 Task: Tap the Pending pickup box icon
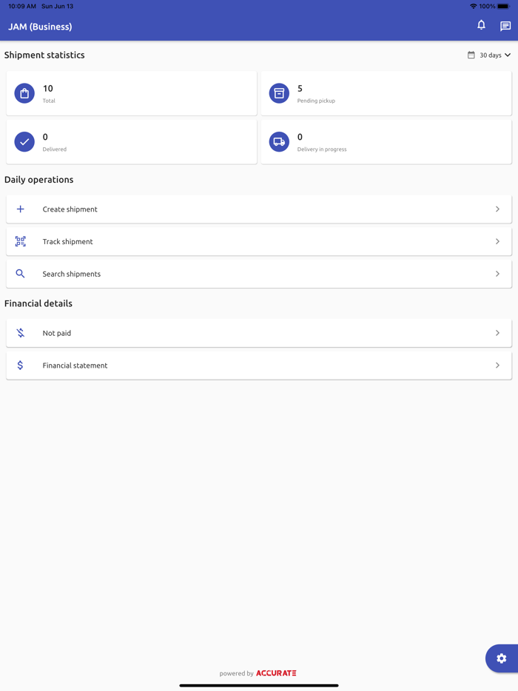(279, 93)
